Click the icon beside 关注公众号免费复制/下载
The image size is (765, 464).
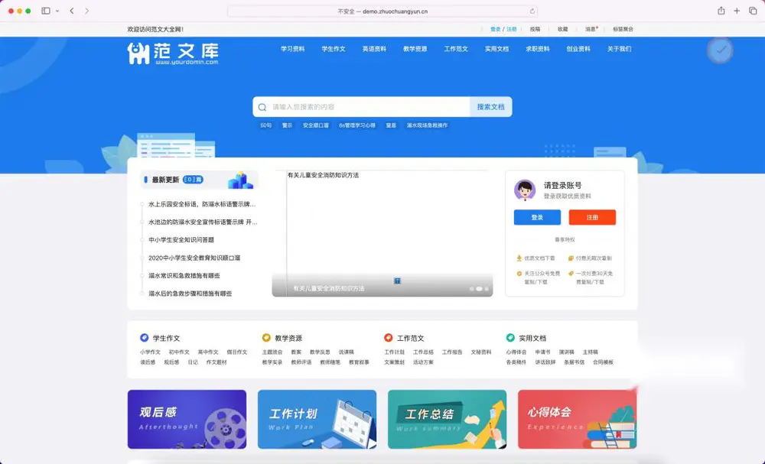519,274
